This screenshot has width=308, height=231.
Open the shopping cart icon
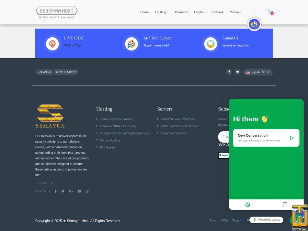(x=270, y=12)
